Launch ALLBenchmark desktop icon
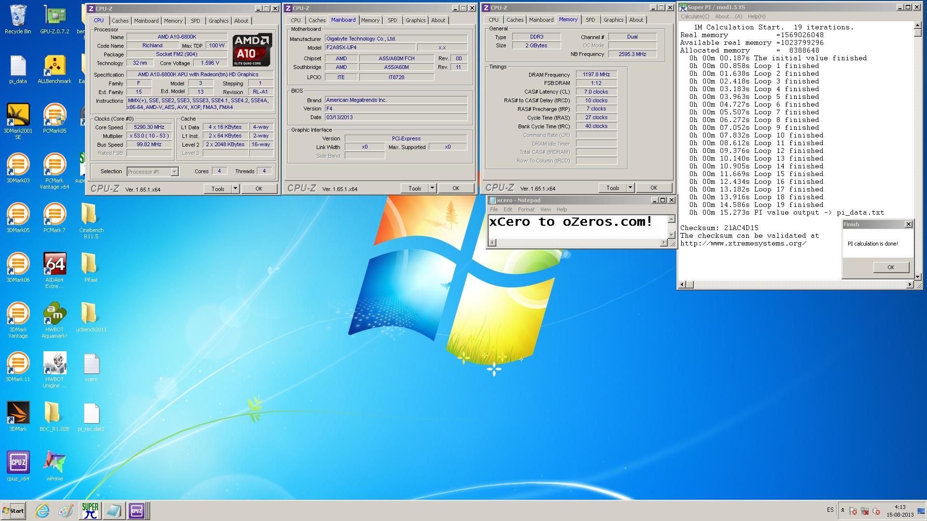The height and width of the screenshot is (521, 927). (55, 69)
